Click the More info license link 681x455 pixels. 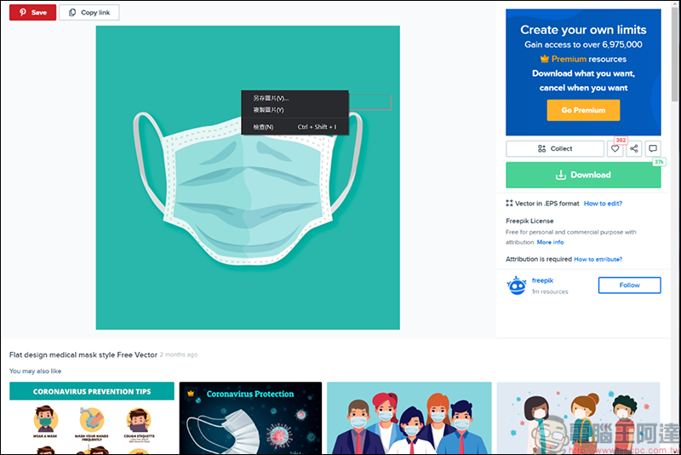pyautogui.click(x=550, y=242)
